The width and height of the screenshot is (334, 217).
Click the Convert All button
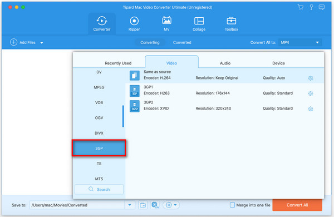297,205
